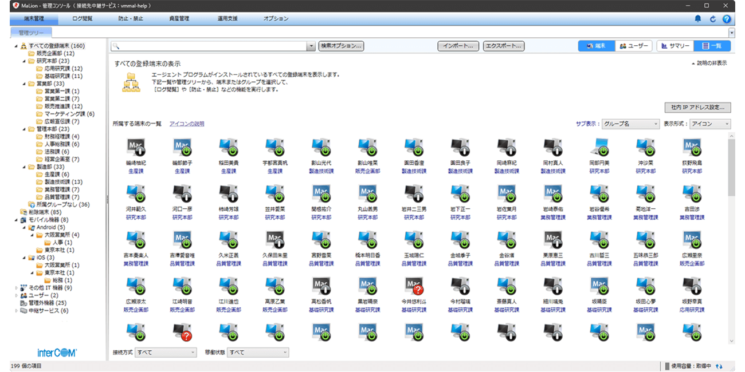Viewport: 745px width, 372px height.
Task: Open help via the question mark icon
Action: [727, 19]
